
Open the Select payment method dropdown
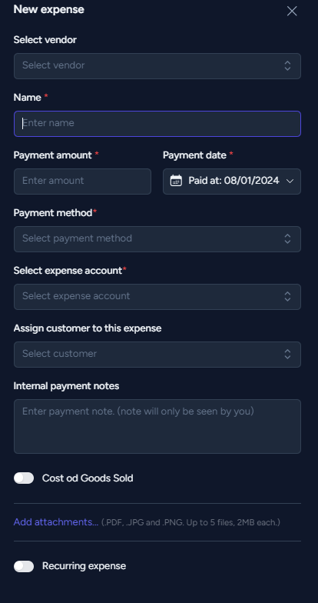coord(157,238)
